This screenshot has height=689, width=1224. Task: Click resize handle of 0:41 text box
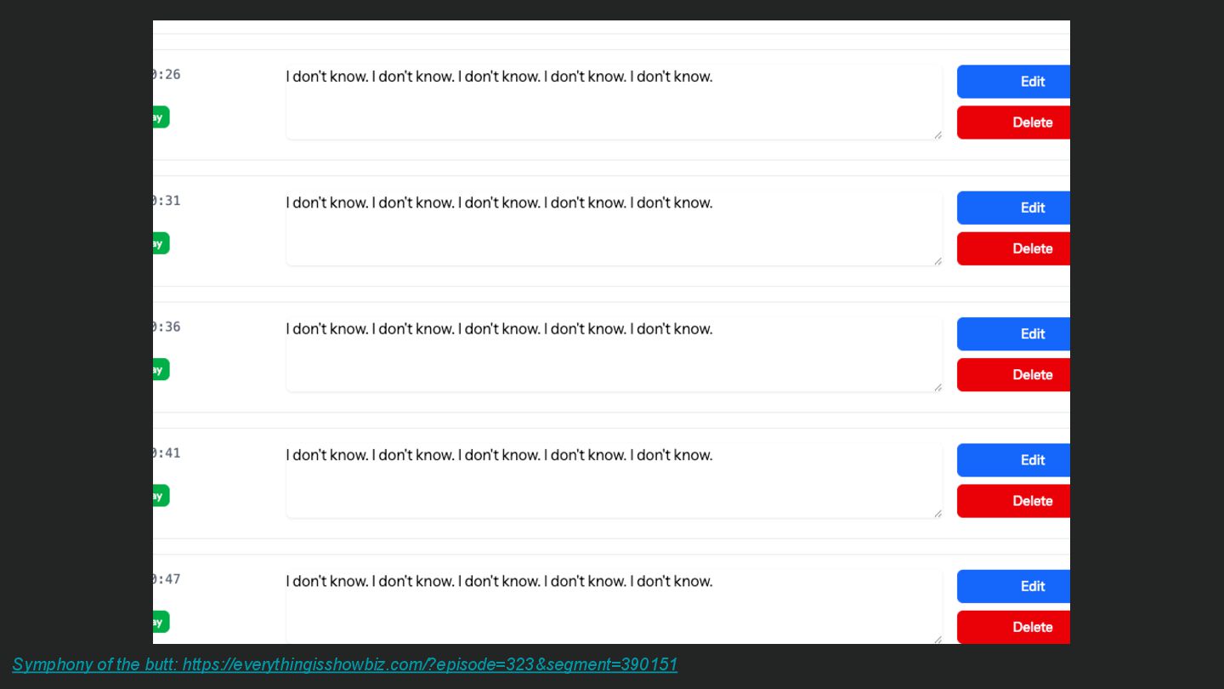pyautogui.click(x=938, y=513)
